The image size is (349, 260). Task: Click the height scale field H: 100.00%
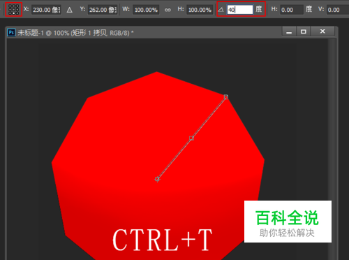[200, 10]
